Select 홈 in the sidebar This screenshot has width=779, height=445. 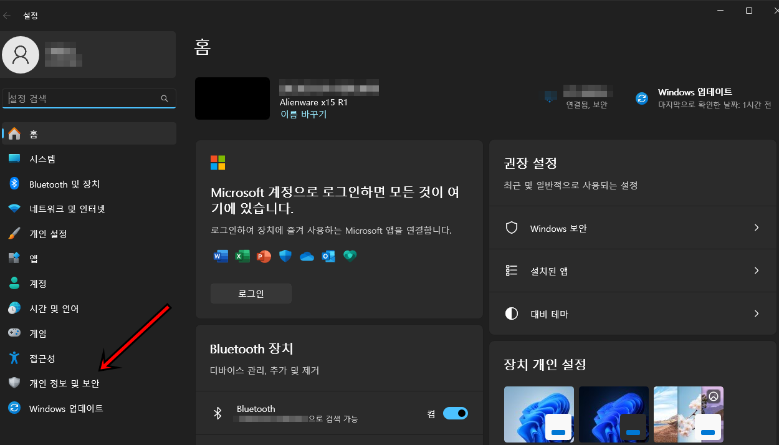click(89, 134)
